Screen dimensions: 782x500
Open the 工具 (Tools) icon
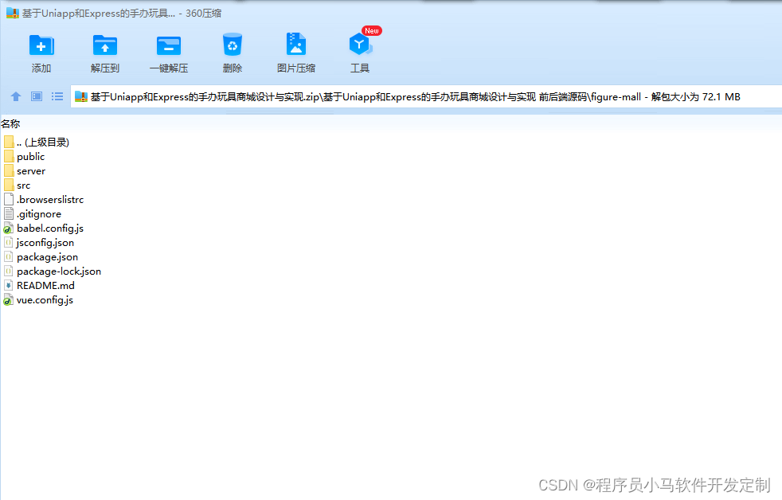click(360, 45)
